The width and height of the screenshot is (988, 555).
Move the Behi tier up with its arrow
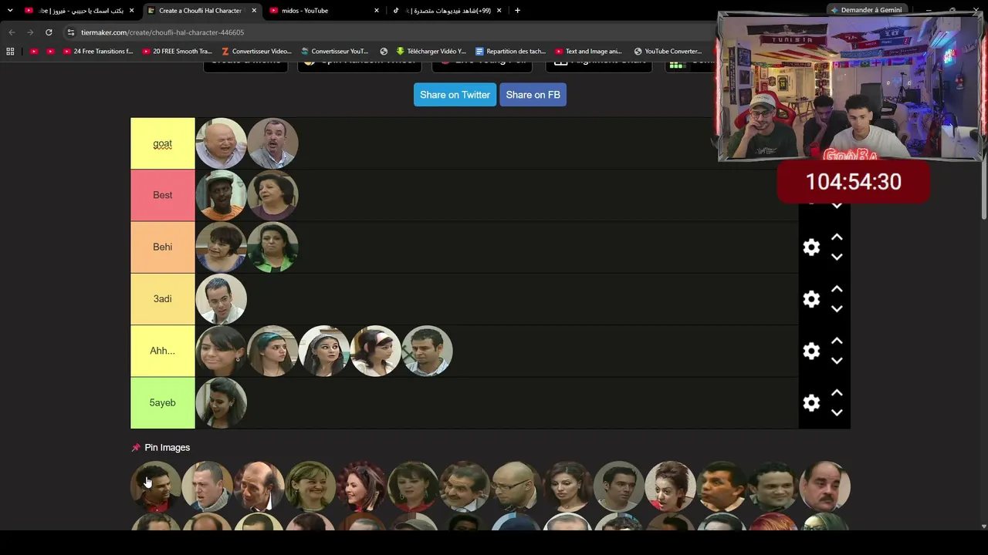pyautogui.click(x=837, y=237)
